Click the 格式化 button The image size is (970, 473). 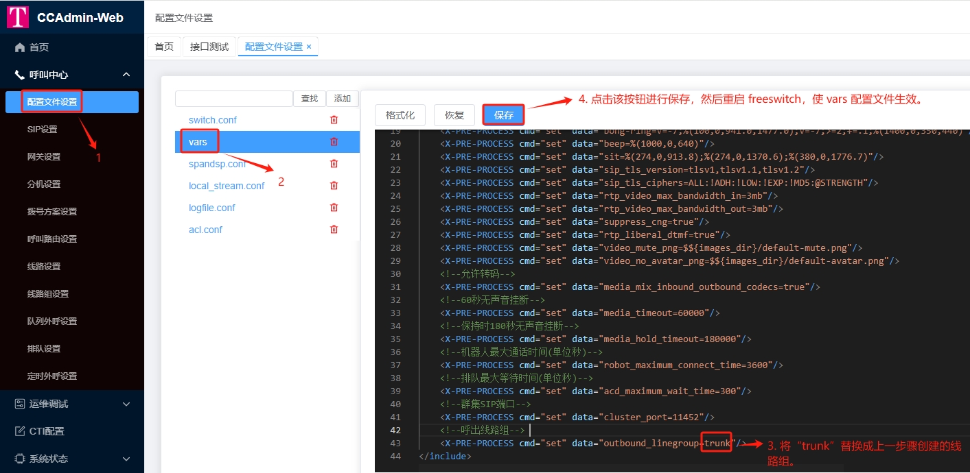pos(400,115)
